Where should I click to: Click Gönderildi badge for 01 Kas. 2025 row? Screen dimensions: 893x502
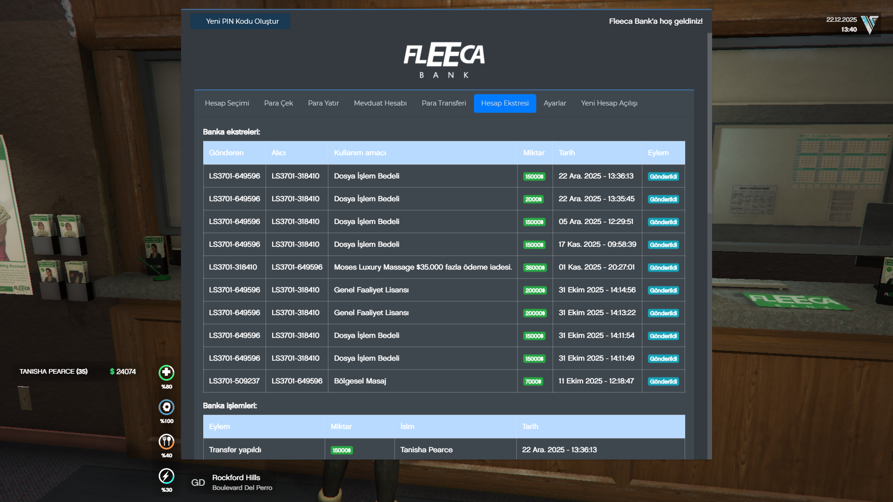pos(663,268)
